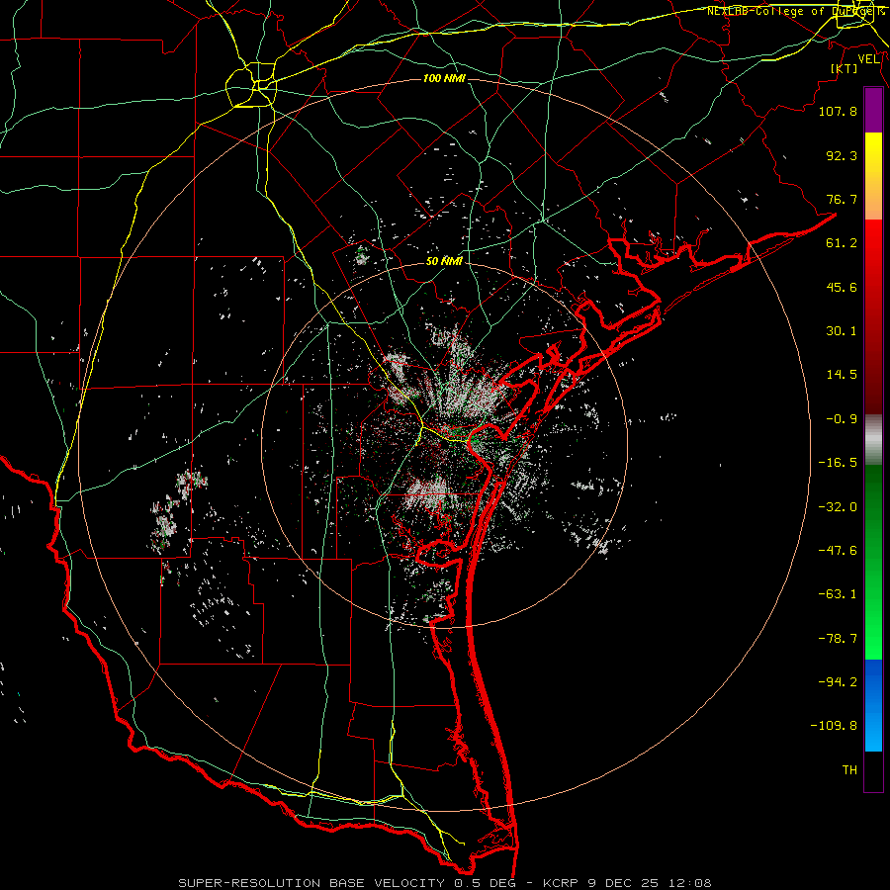This screenshot has width=890, height=890.
Task: Click the 50 NMI range ring label
Action: 444,261
